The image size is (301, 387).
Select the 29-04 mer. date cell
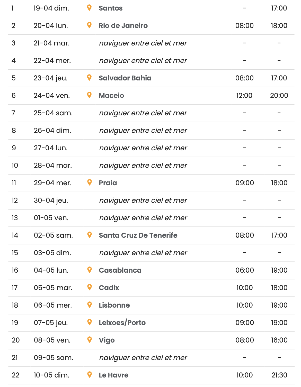click(x=53, y=183)
